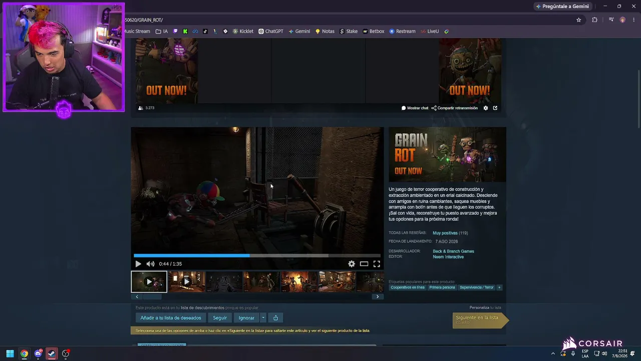Open the ESP LAA keyboard language switcher
The image size is (641, 361).
[585, 353]
